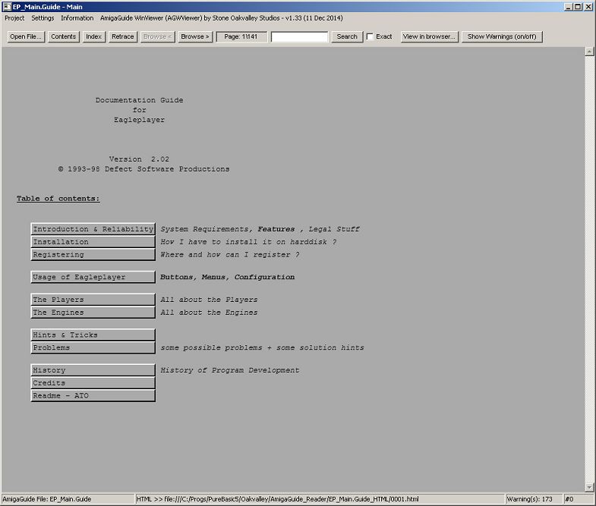Click the window's title bar app icon
This screenshot has height=506, width=596.
[7, 6]
